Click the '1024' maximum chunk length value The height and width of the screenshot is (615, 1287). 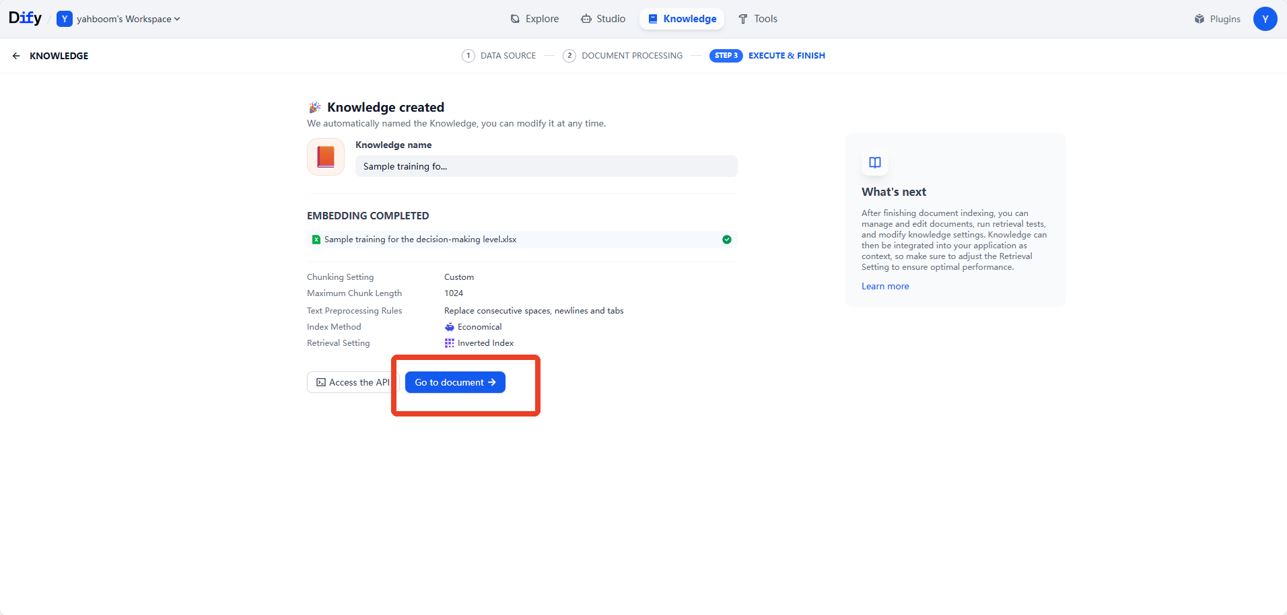(454, 293)
